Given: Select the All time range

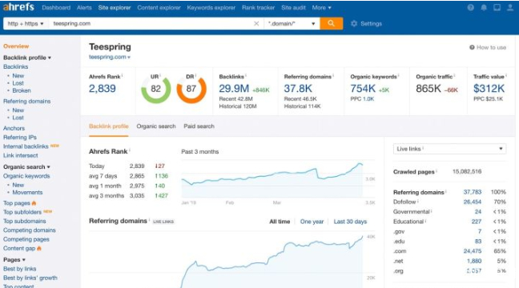Looking at the screenshot, I should pyautogui.click(x=280, y=222).
